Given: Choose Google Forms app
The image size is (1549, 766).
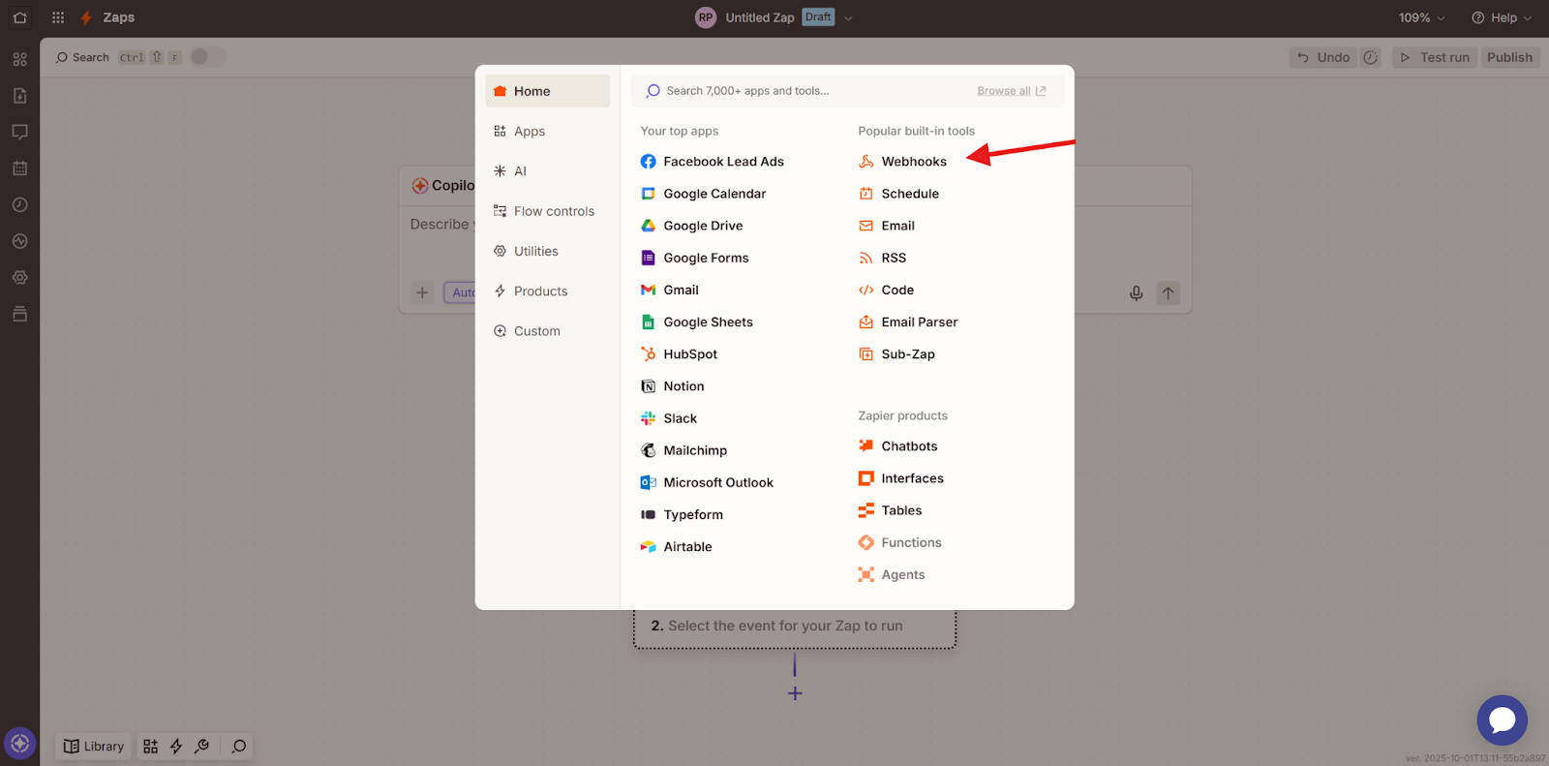Looking at the screenshot, I should pyautogui.click(x=695, y=258).
